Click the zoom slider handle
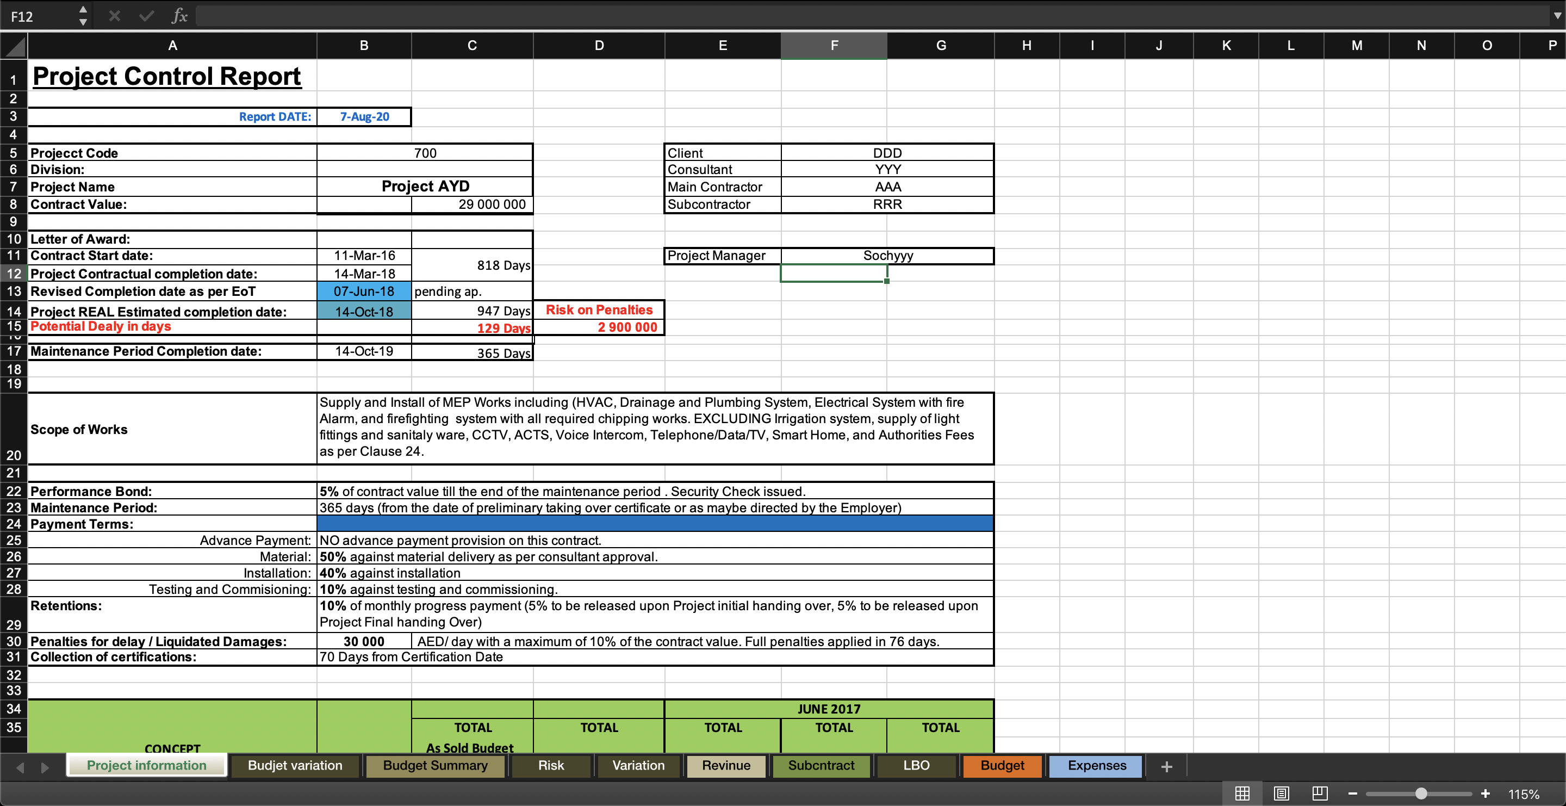1566x806 pixels. (1421, 793)
